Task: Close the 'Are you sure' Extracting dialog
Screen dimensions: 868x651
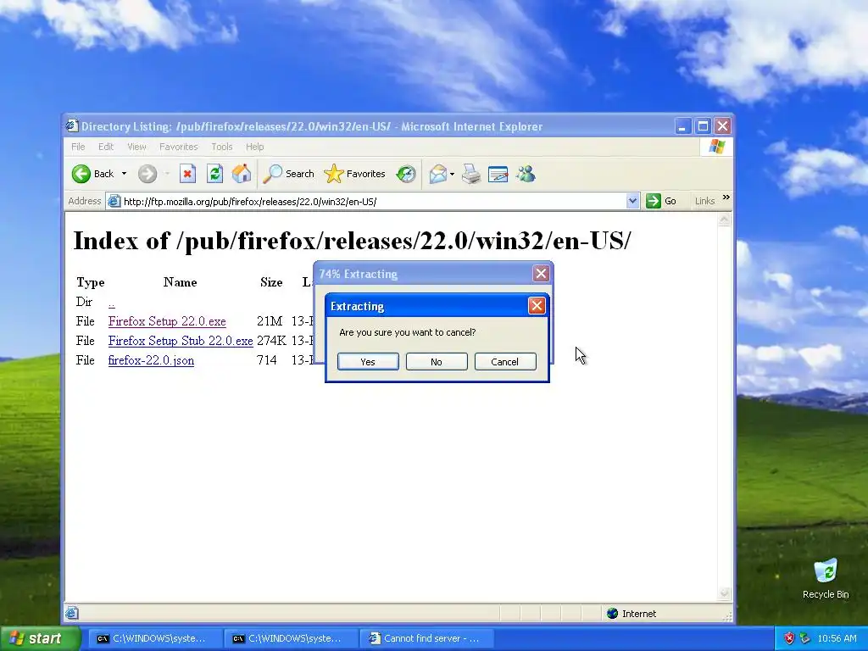Action: [x=537, y=305]
